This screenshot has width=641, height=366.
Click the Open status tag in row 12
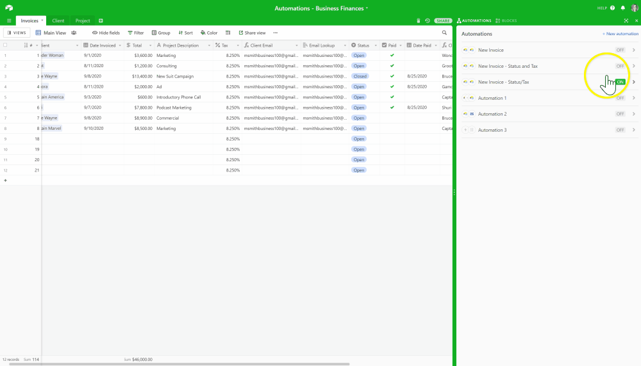point(359,170)
